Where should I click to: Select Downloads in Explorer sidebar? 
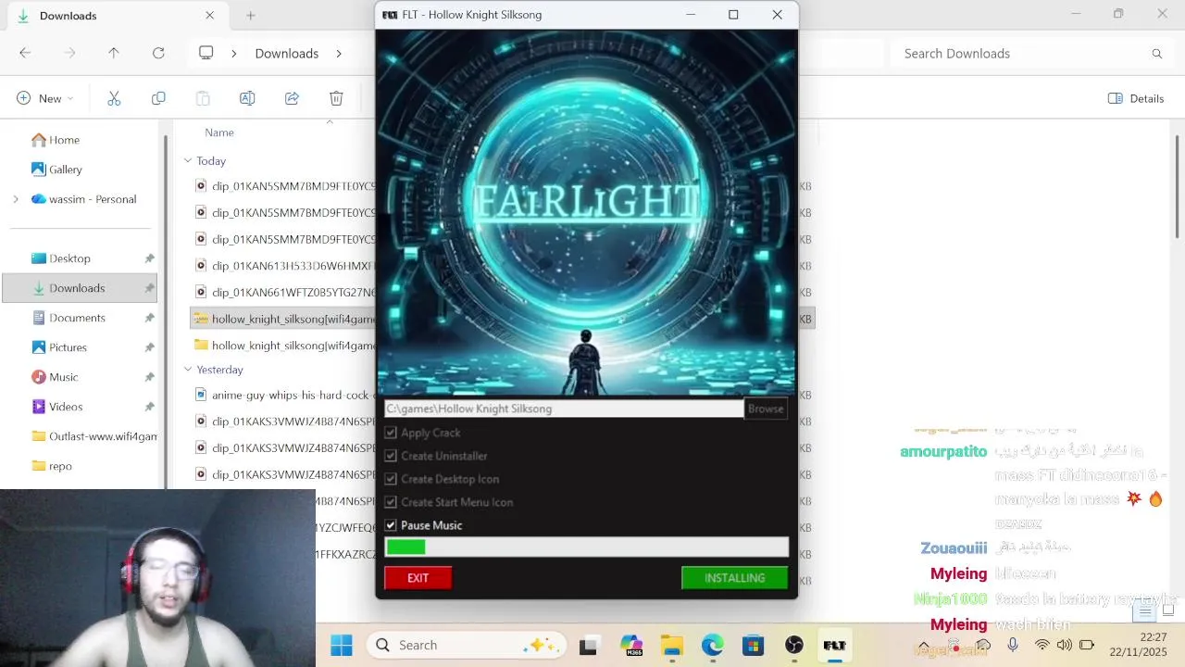point(80,288)
